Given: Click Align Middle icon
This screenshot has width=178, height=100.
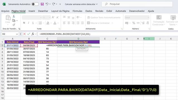Looking at the screenshot, I should point(69,17).
